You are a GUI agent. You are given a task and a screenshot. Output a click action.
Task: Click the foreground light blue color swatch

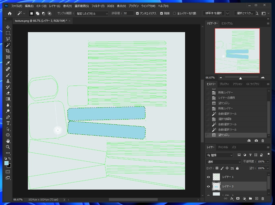coord(7,163)
